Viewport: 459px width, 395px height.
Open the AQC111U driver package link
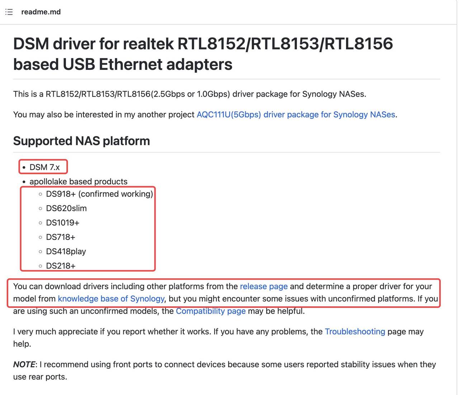click(x=296, y=115)
